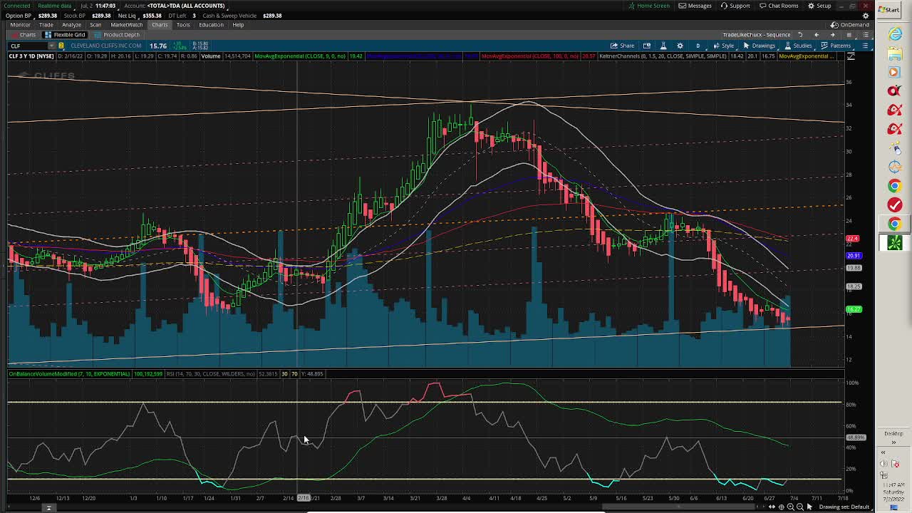The width and height of the screenshot is (912, 513).
Task: Open the green thinkorswim taskbar icon
Action: click(895, 242)
